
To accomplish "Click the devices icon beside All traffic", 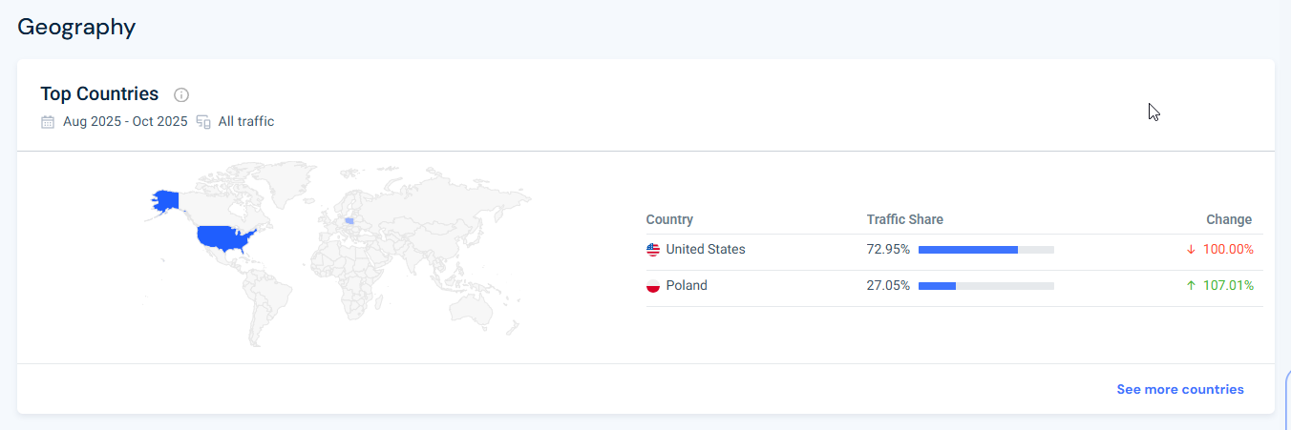I will [x=203, y=122].
